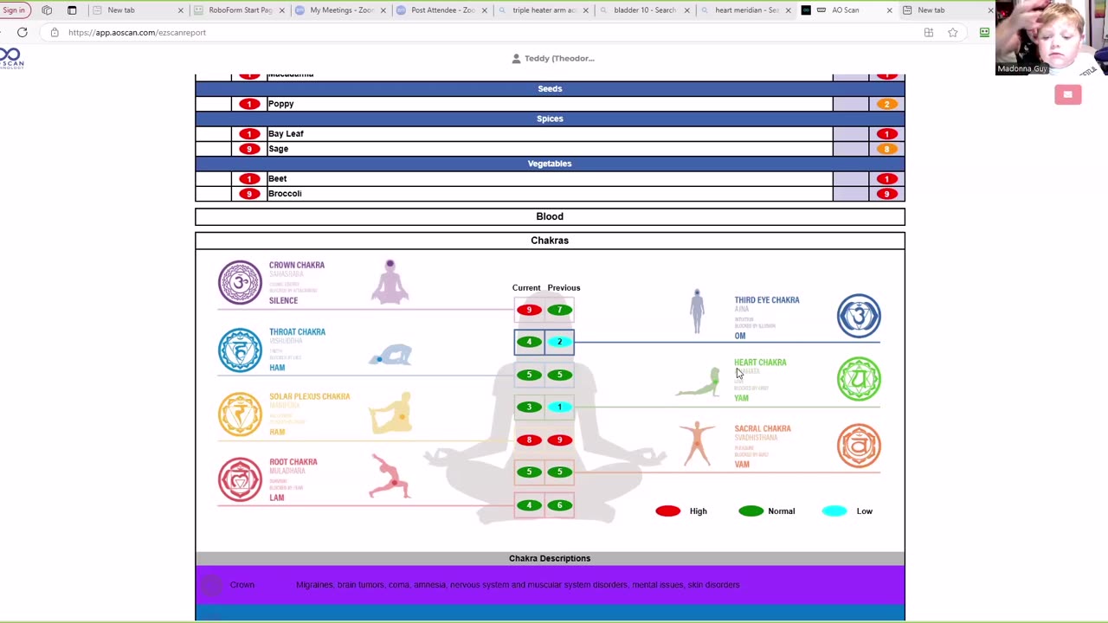Click the Beet food item
The image size is (1108, 623).
tap(277, 179)
